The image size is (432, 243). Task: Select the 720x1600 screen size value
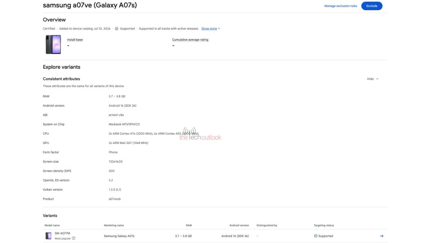tap(116, 162)
